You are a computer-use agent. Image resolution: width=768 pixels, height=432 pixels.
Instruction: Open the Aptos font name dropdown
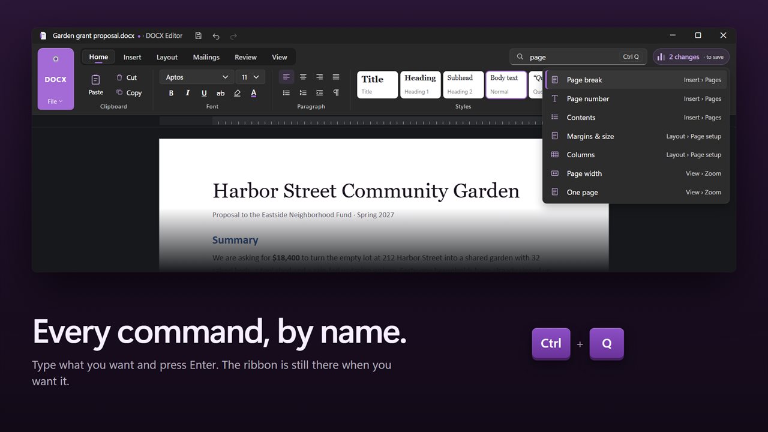tap(197, 77)
